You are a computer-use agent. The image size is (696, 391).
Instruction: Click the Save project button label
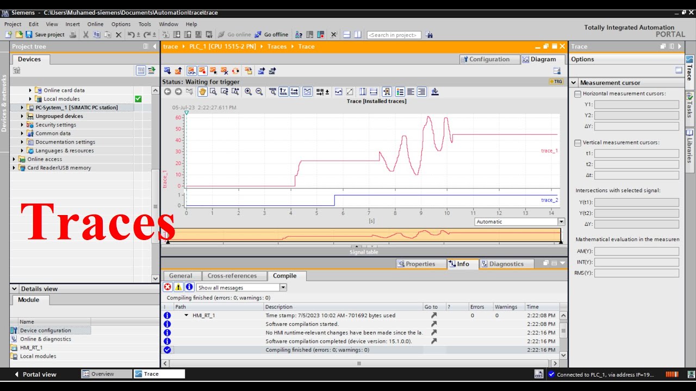coord(49,35)
